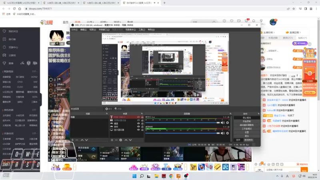Open the favorites heart icon in Douyu header
The height and width of the screenshot is (180, 320).
click(232, 21)
